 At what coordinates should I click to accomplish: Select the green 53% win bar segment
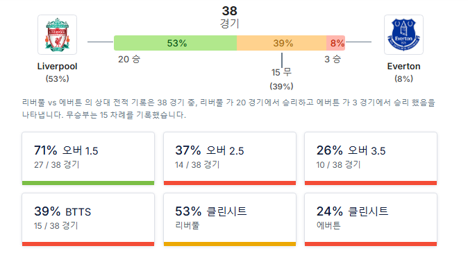click(176, 43)
